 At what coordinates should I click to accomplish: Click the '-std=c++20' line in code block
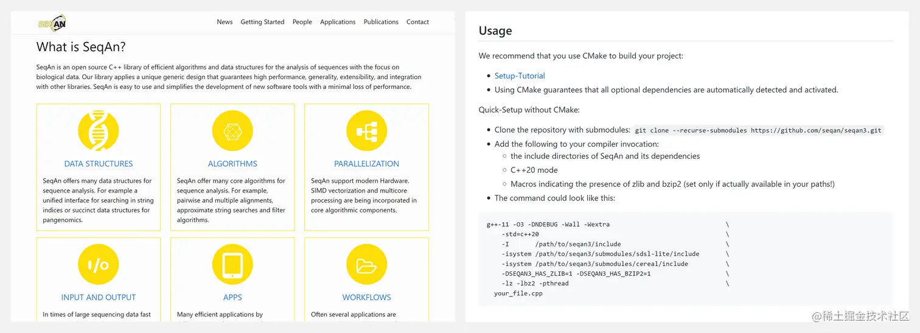(520, 234)
